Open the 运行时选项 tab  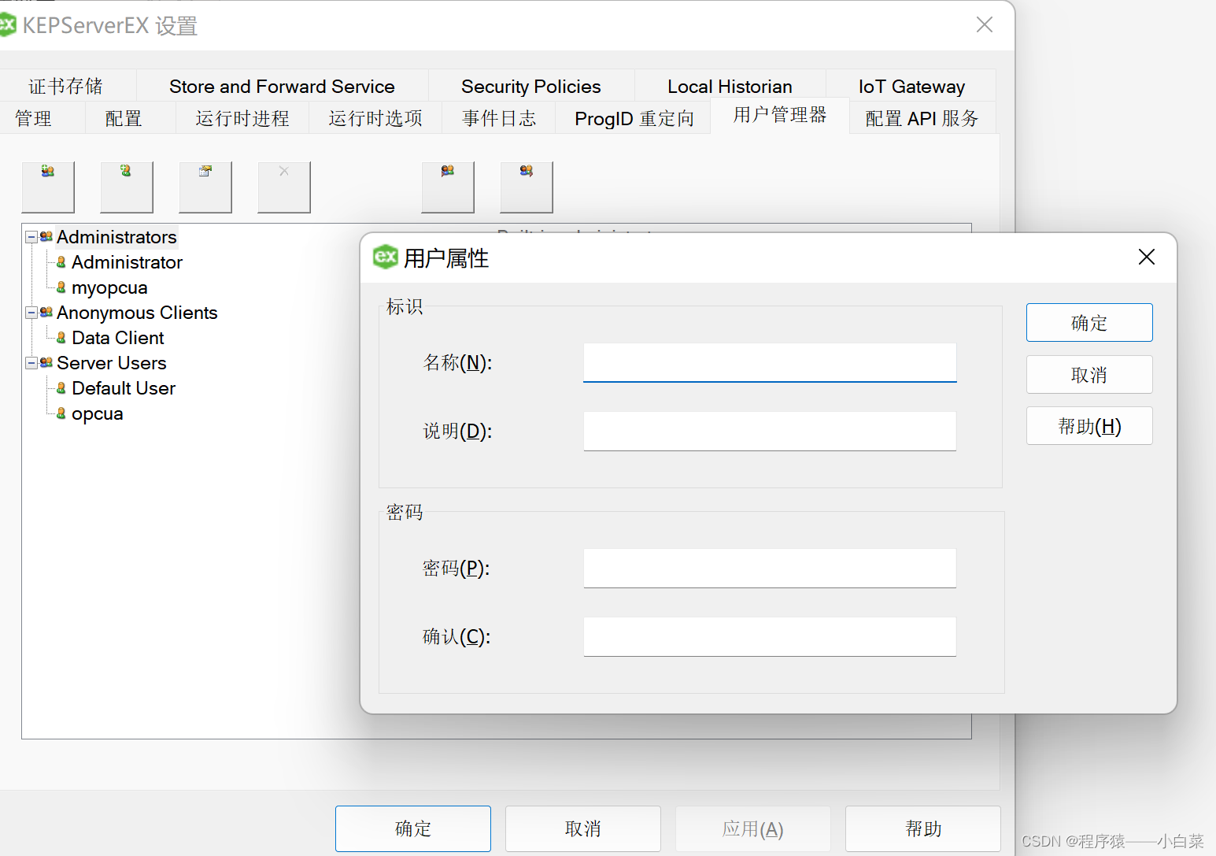(x=375, y=118)
